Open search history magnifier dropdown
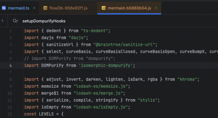 [15, 21]
